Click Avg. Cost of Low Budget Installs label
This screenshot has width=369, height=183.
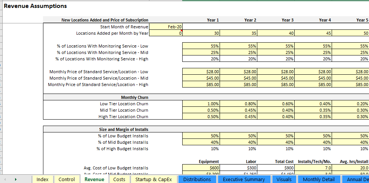pyautogui.click(x=116, y=168)
